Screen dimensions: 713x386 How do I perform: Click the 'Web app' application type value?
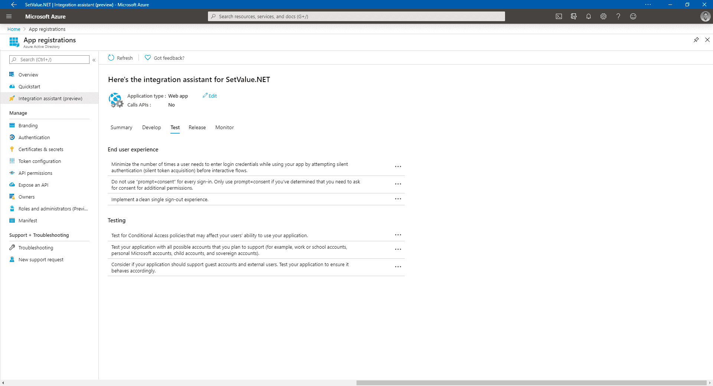point(178,96)
